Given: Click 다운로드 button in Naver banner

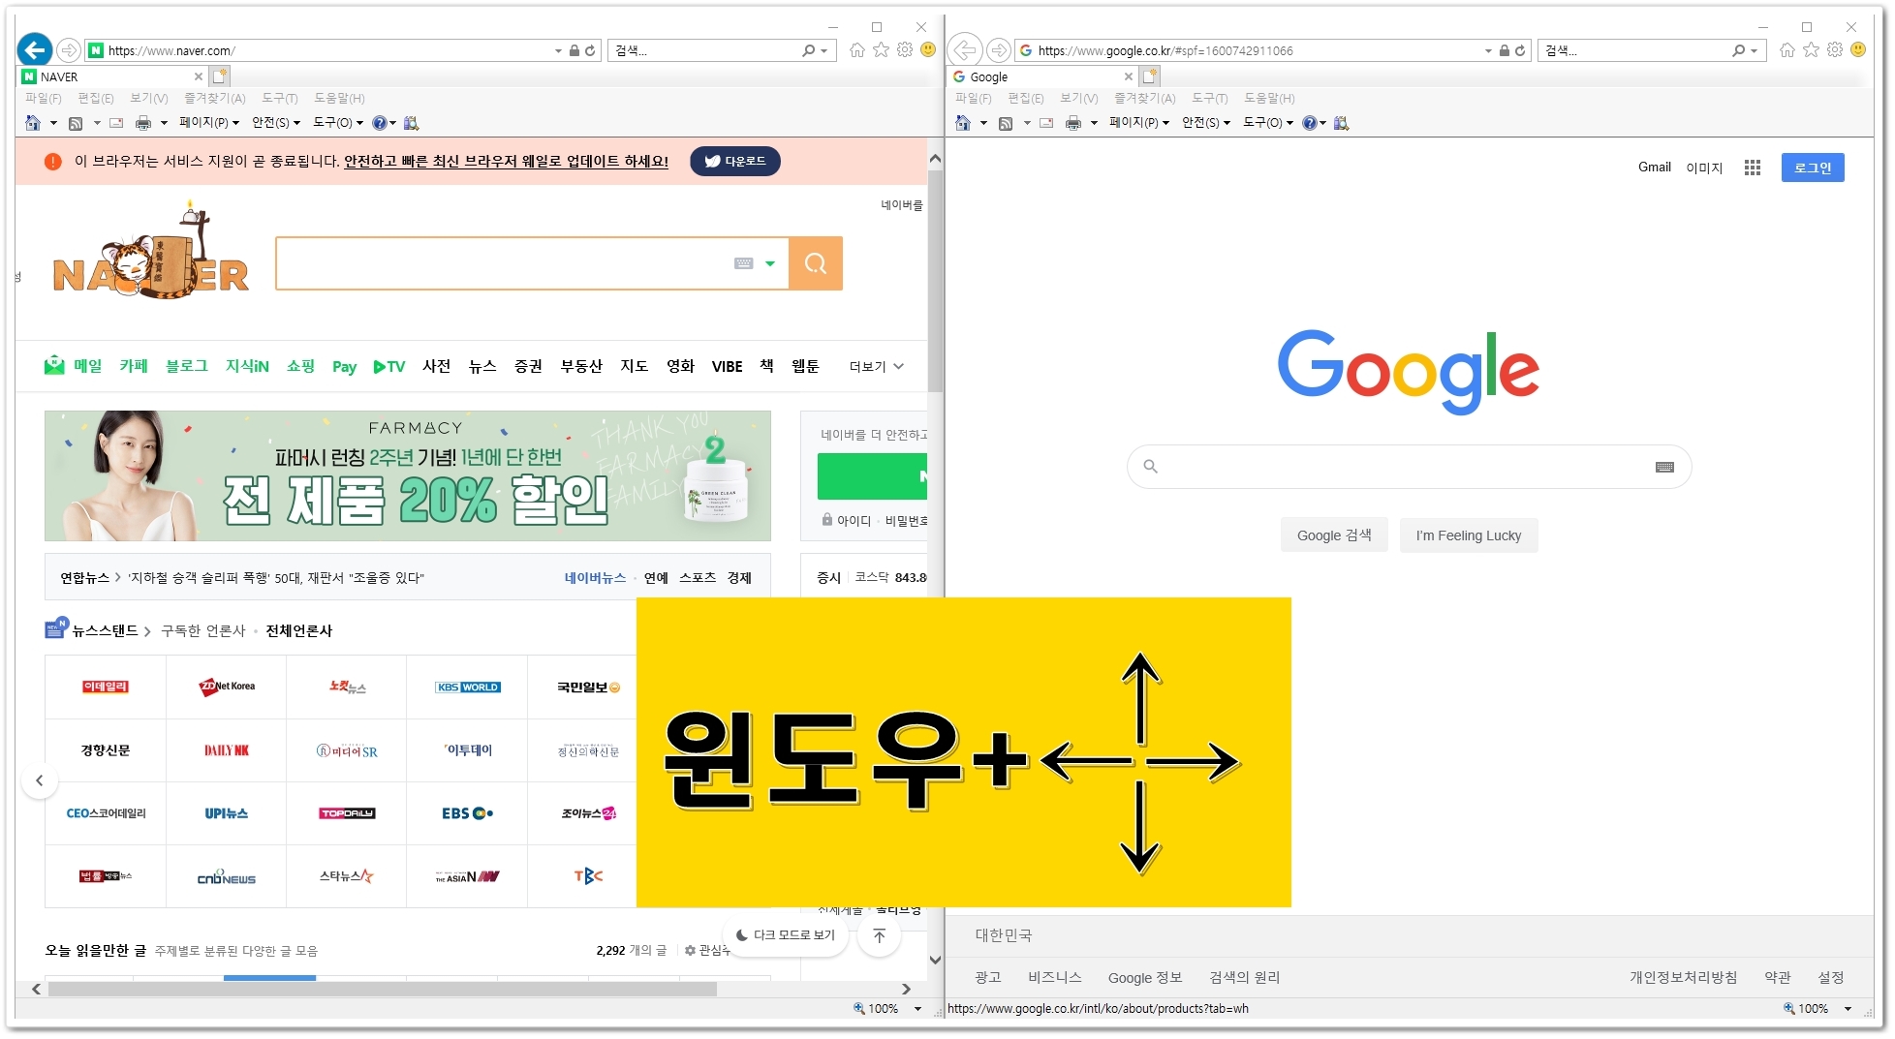Looking at the screenshot, I should point(735,162).
